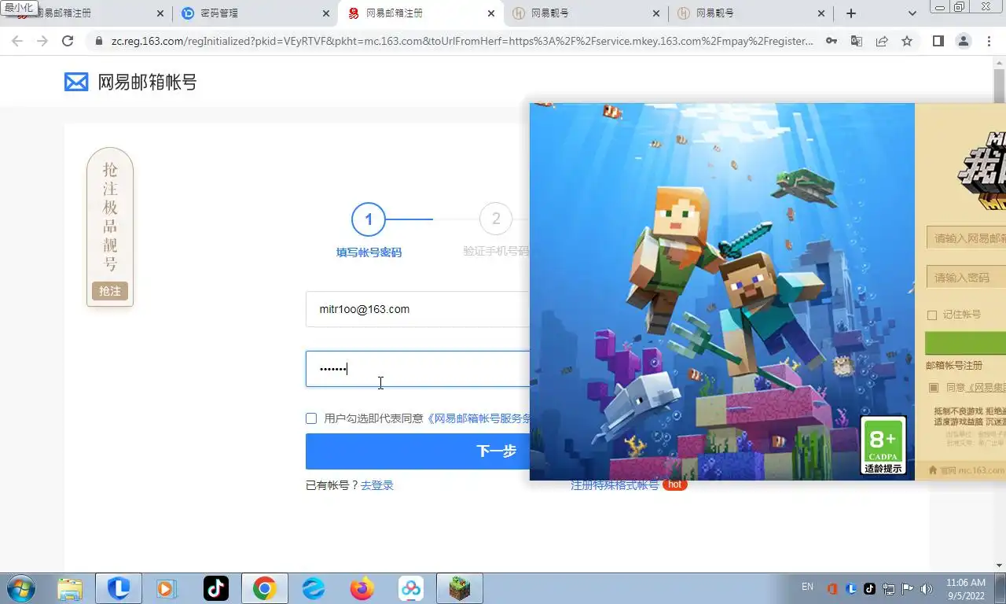Click the green login button in Minecraft window
1006x604 pixels.
coord(965,343)
